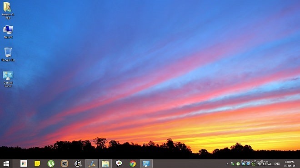Switch to Control Panel window on taskbar

pyautogui.click(x=146, y=164)
